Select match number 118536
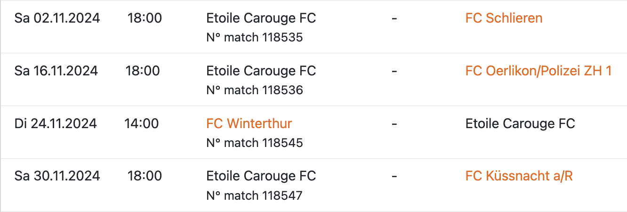Viewport: 627px width, 212px height. point(254,90)
